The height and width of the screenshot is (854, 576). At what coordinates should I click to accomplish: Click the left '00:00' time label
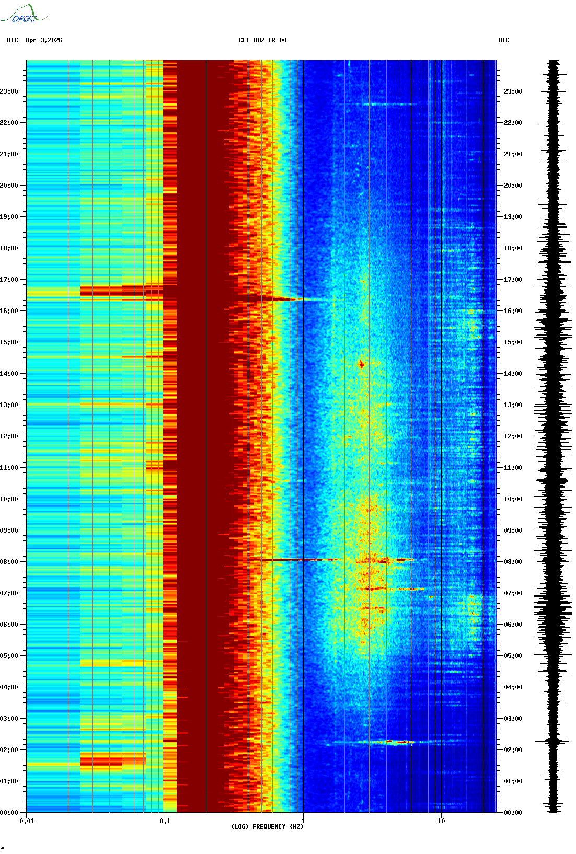(9, 813)
